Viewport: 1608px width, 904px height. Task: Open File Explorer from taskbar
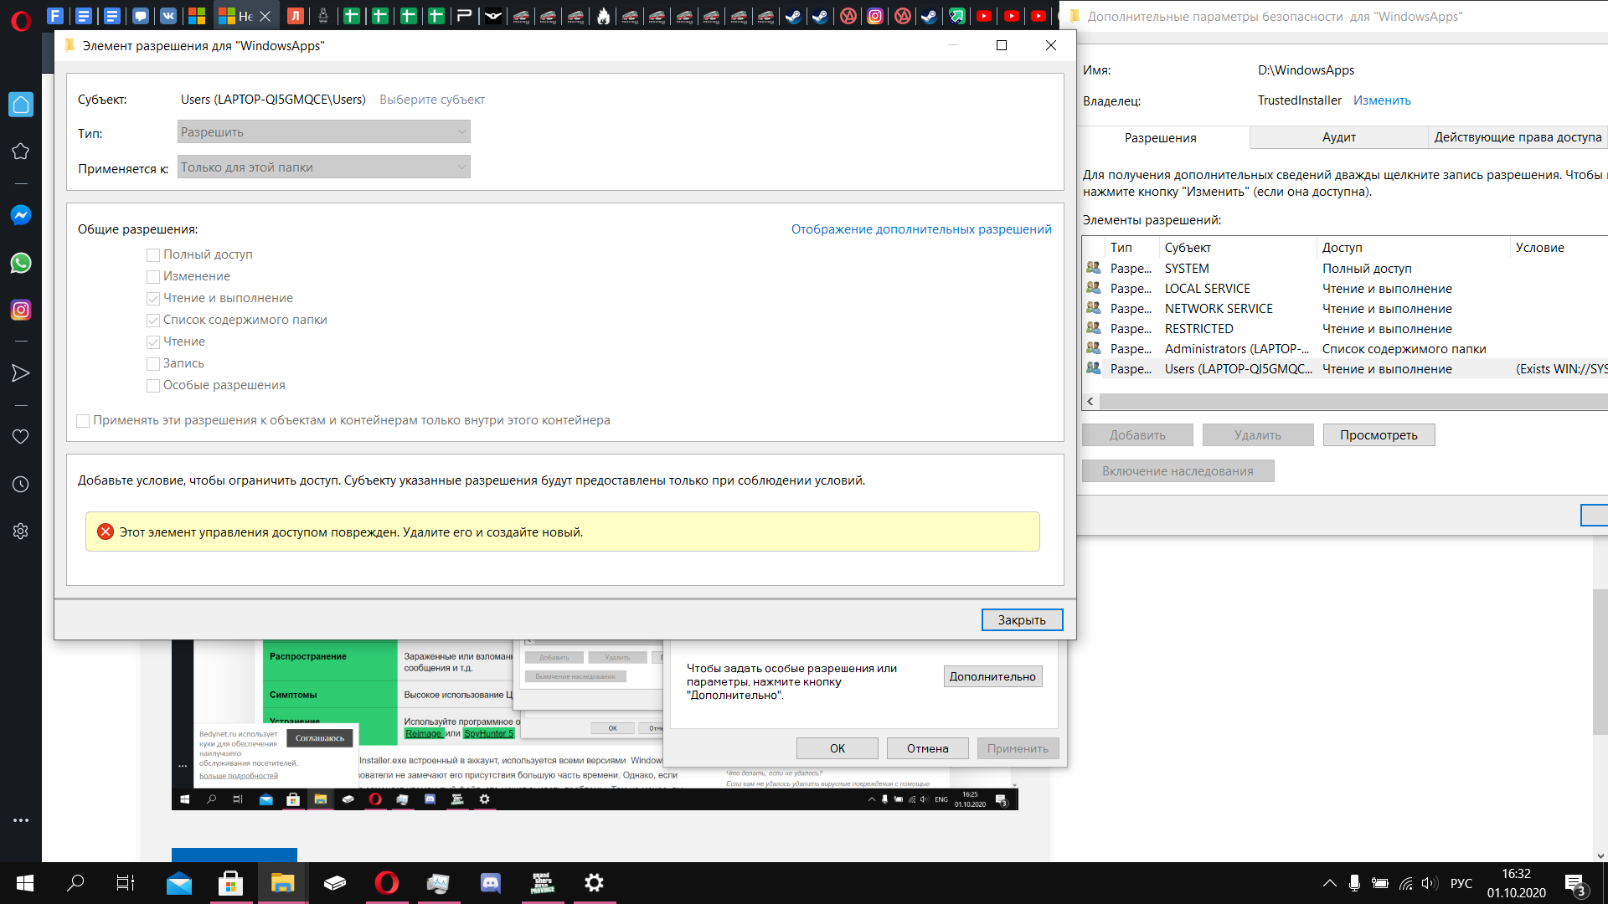point(282,883)
